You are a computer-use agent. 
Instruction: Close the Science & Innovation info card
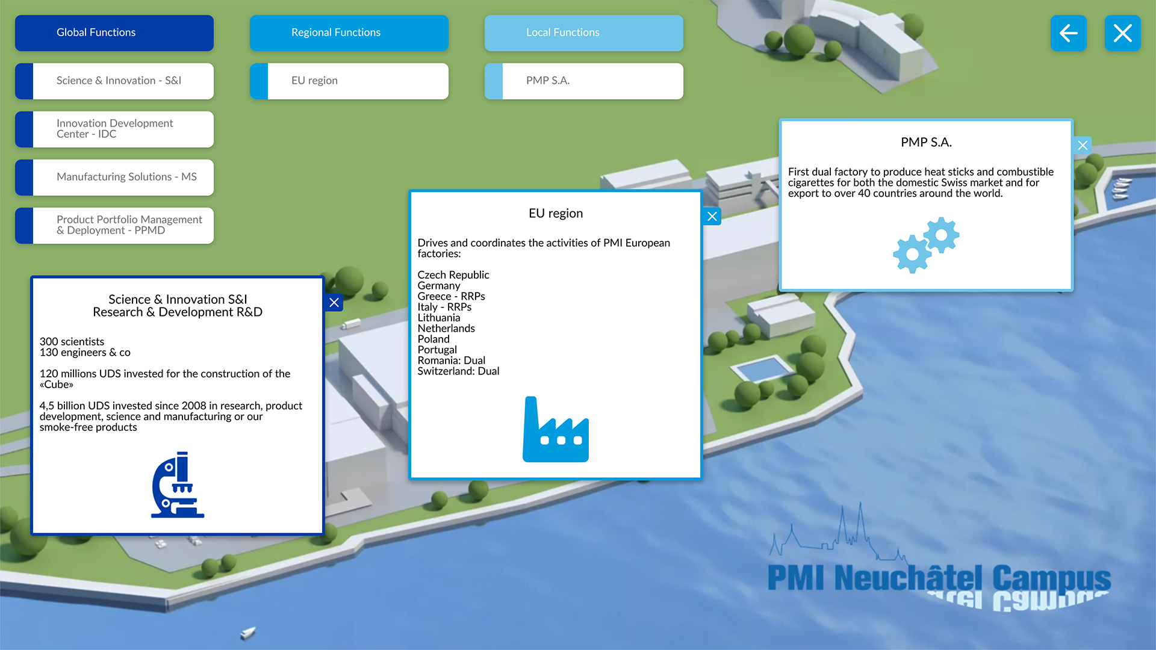[334, 303]
